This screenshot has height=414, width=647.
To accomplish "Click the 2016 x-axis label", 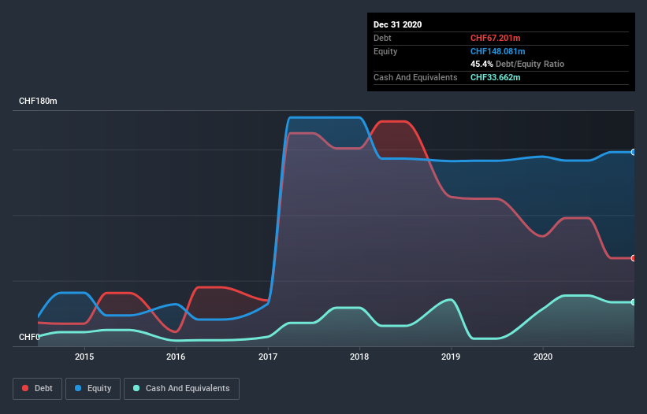I will pos(176,357).
